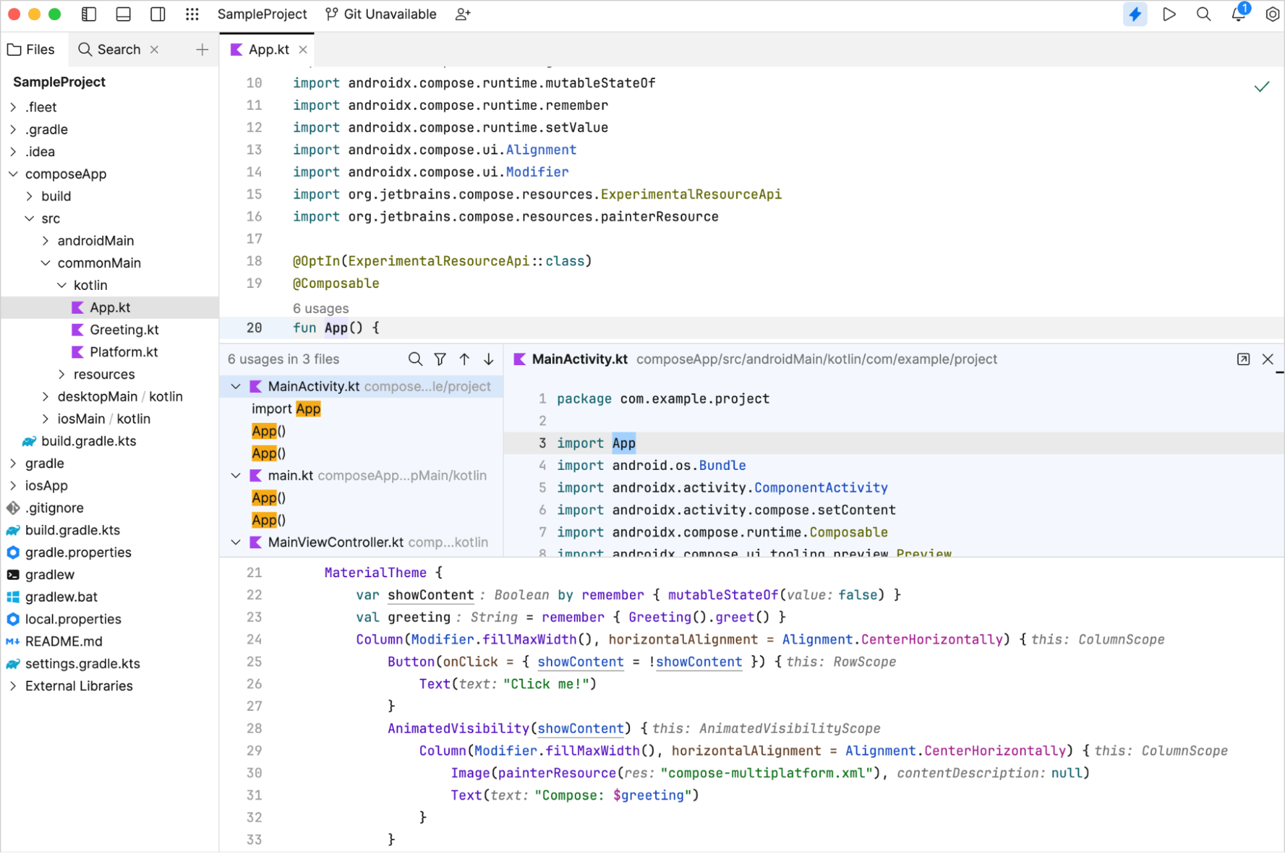Toggle the bottom panel layout icon
The height and width of the screenshot is (853, 1285).
[123, 14]
